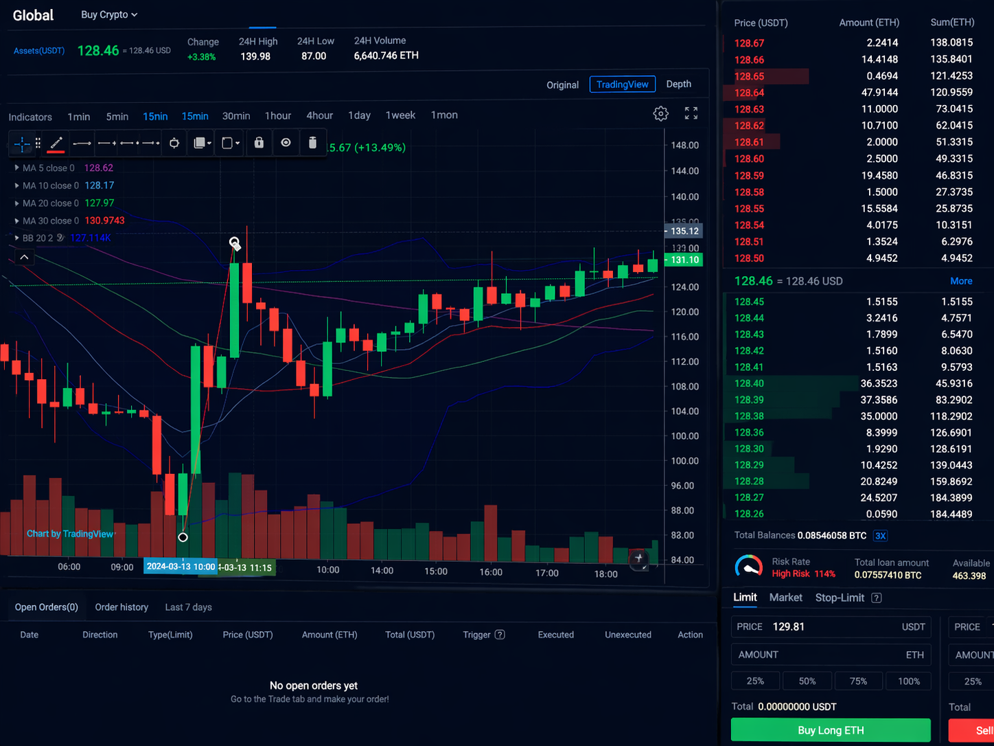994x746 pixels.
Task: Open the Buy Crypto dropdown
Action: (x=109, y=14)
